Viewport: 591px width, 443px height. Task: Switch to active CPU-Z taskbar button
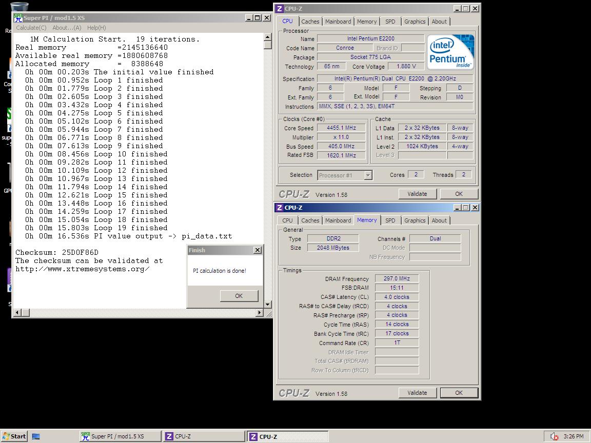point(288,437)
